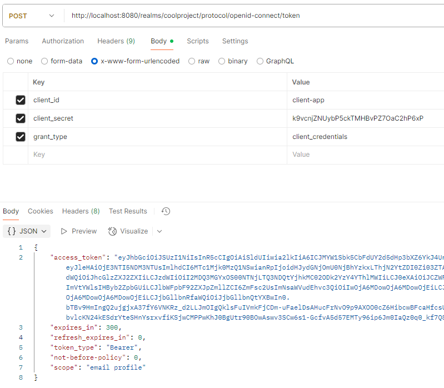The height and width of the screenshot is (388, 444).
Task: Click the grant_type key cell
Action: pos(157,137)
